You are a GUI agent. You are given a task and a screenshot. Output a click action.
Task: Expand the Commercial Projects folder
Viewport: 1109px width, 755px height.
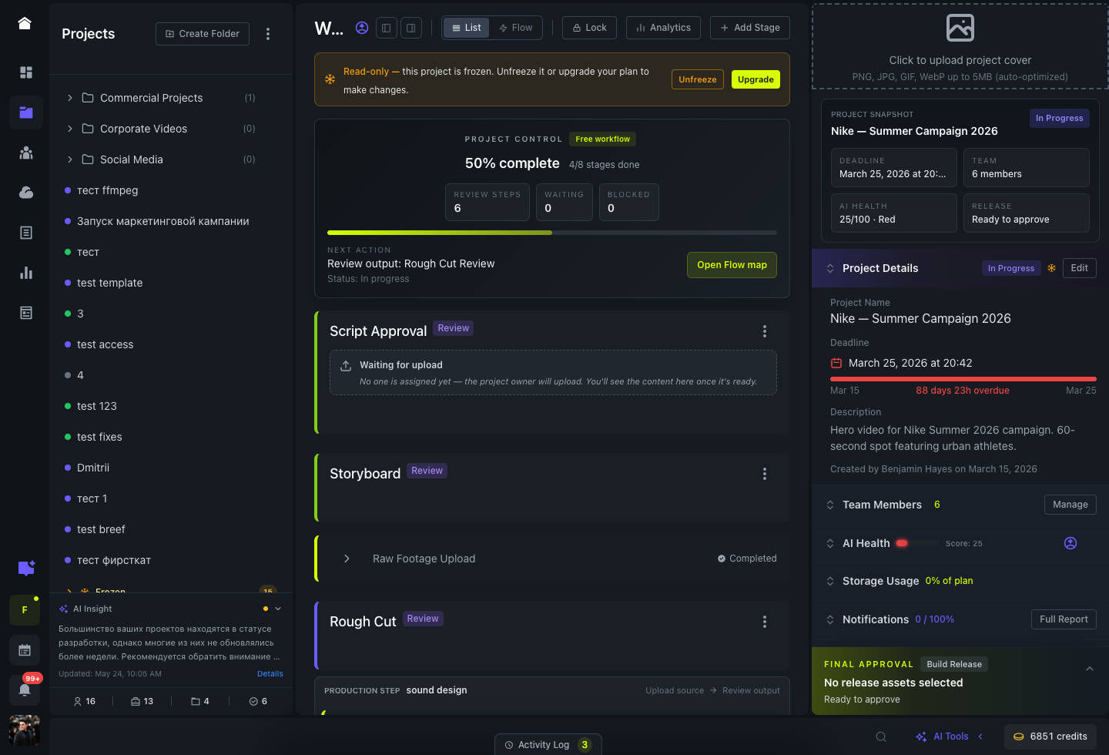pyautogui.click(x=69, y=98)
